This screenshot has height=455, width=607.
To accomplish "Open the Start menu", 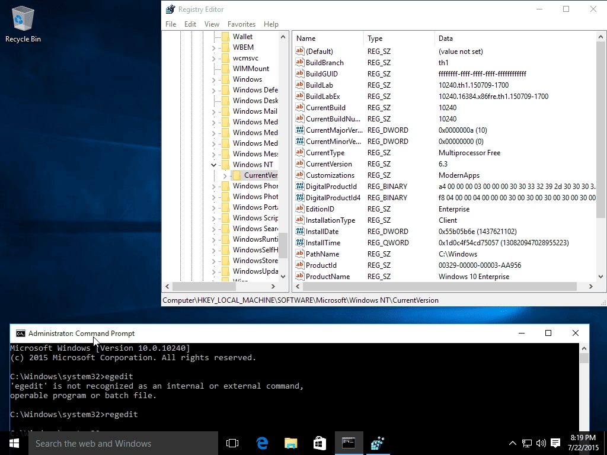I will click(14, 443).
